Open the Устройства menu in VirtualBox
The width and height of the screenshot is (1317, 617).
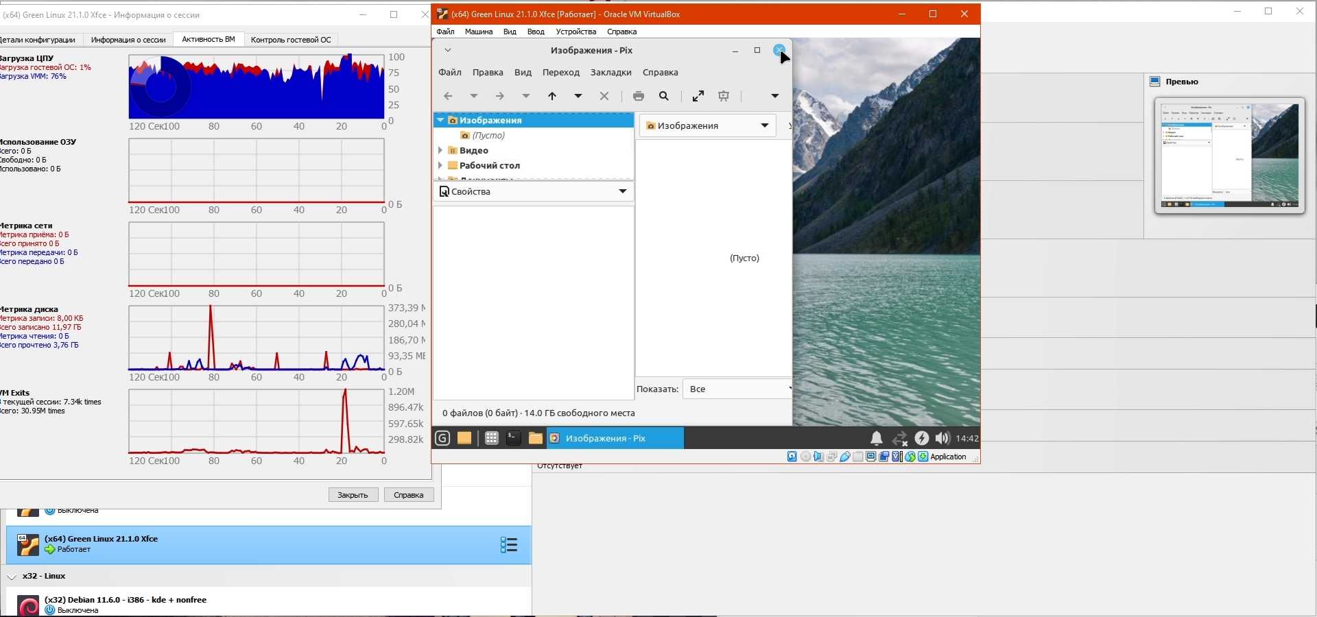576,32
